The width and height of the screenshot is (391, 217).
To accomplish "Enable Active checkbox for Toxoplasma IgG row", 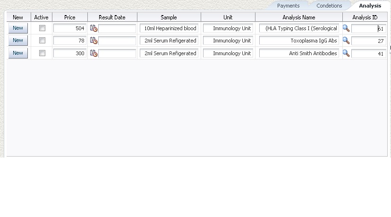I will tap(42, 41).
